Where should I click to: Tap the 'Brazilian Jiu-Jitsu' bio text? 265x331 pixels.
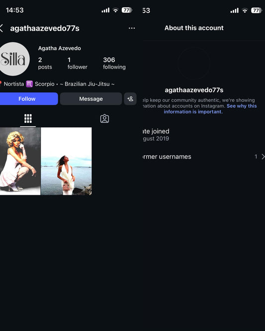pos(87,84)
